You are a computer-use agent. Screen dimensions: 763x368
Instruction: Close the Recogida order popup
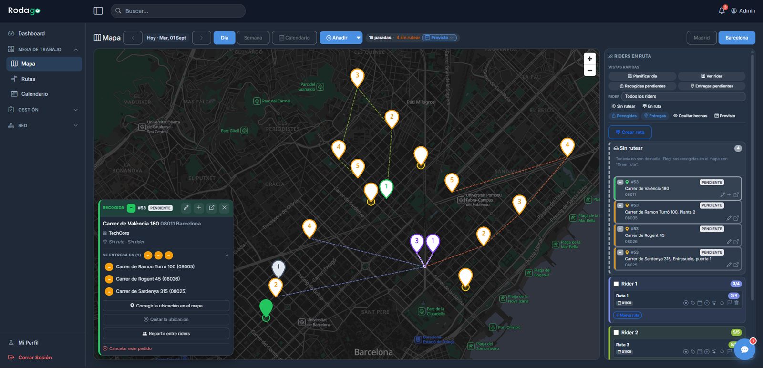point(225,208)
